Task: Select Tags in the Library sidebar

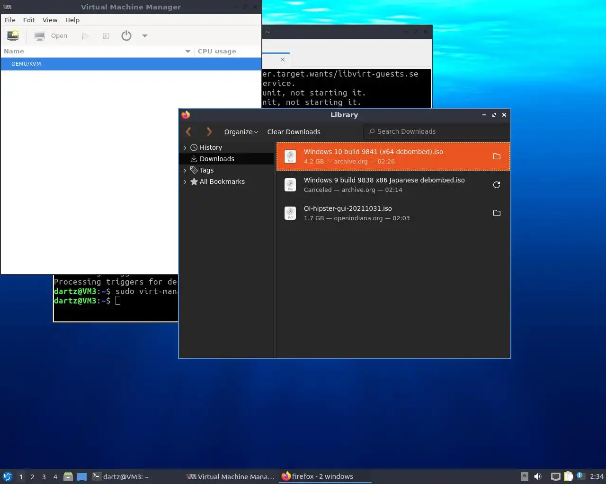Action: point(206,170)
